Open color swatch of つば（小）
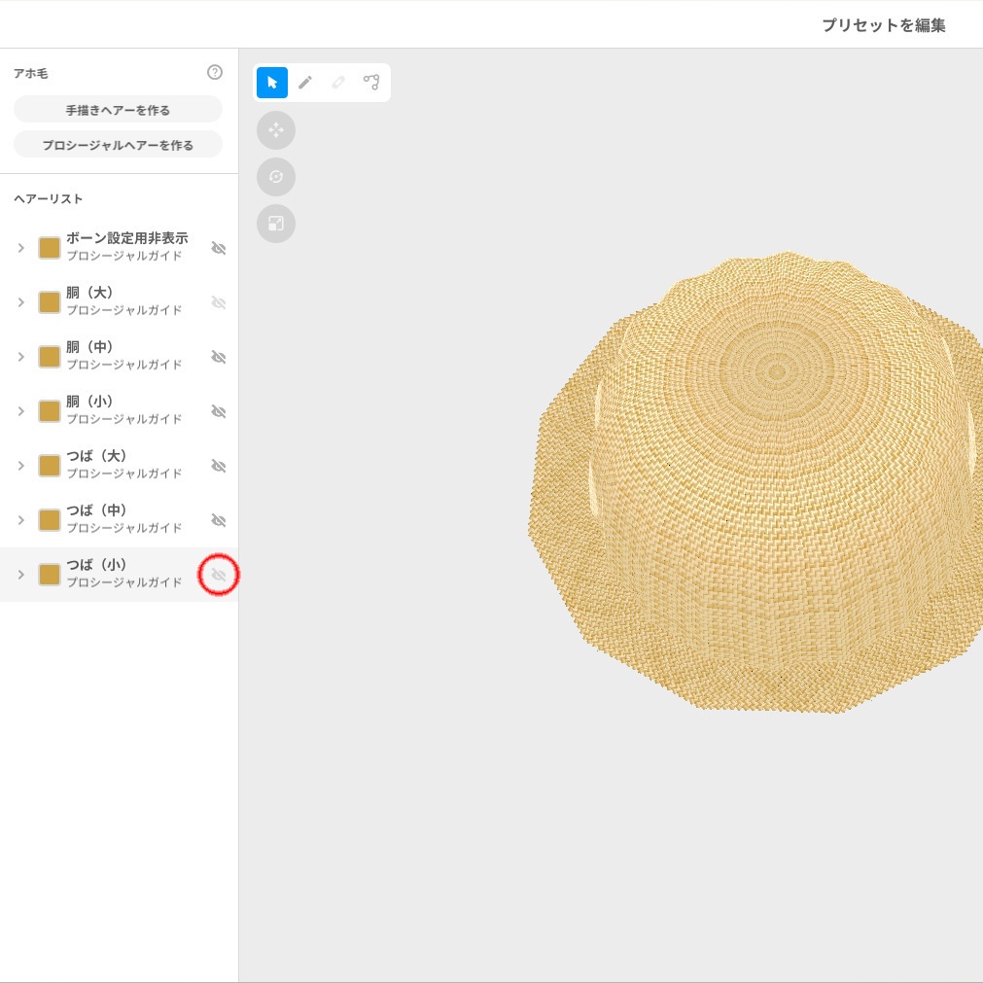983x983 pixels. click(x=49, y=575)
